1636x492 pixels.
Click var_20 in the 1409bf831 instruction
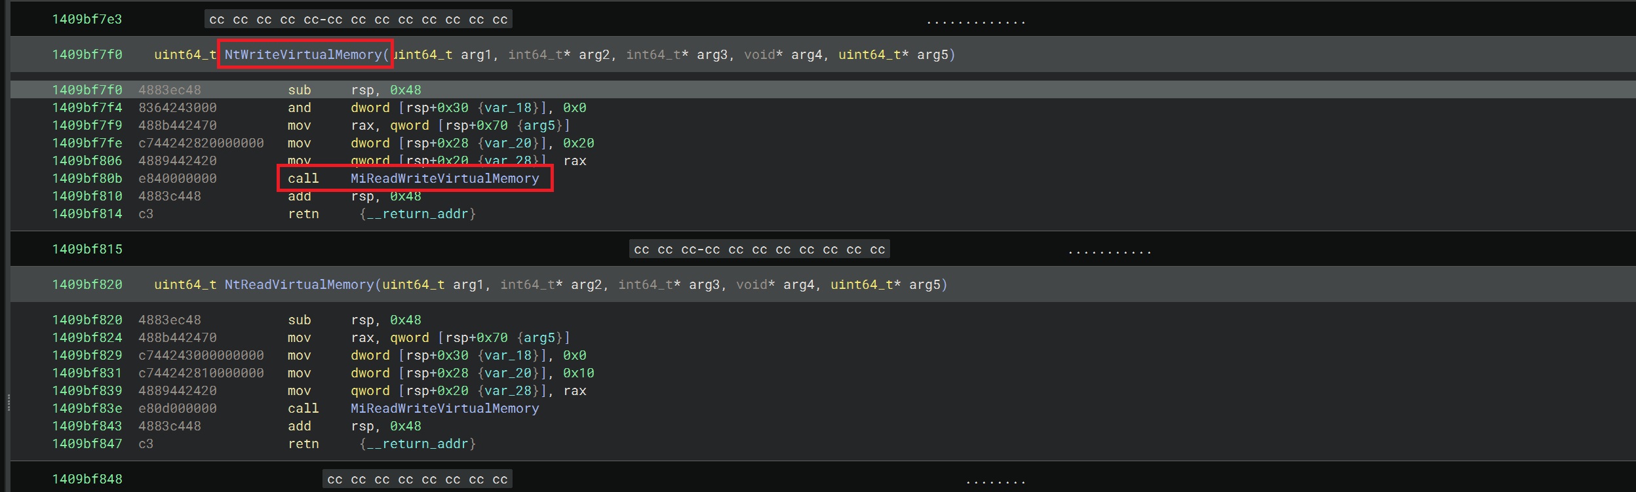click(508, 373)
